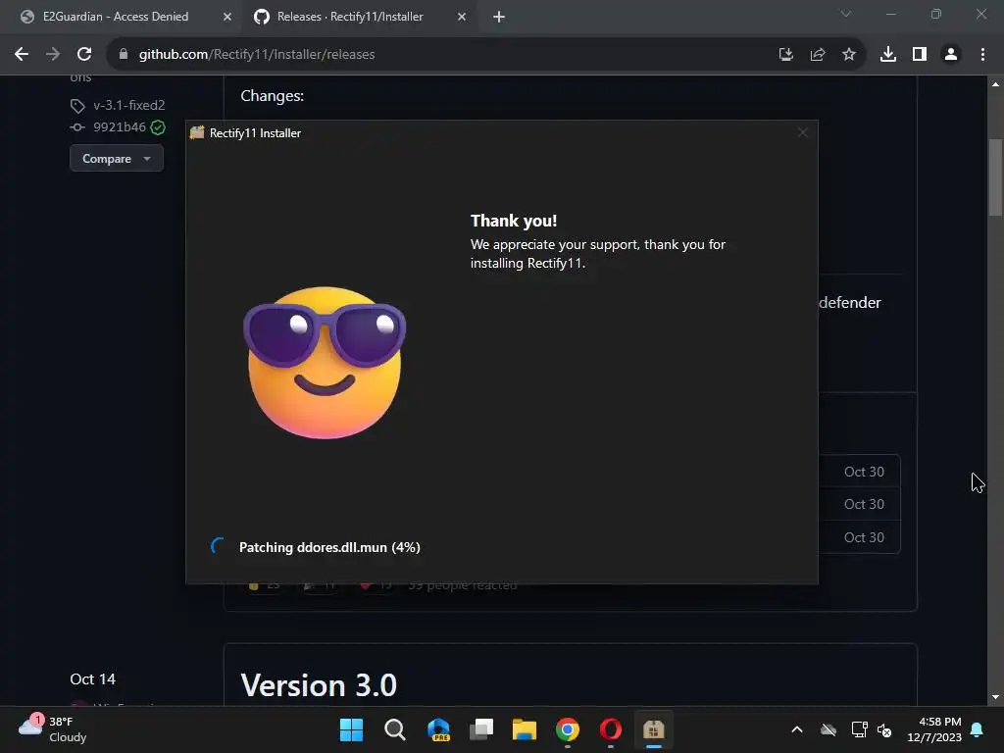The height and width of the screenshot is (753, 1004).
Task: Open notifications bell in taskbar
Action: [x=978, y=729]
